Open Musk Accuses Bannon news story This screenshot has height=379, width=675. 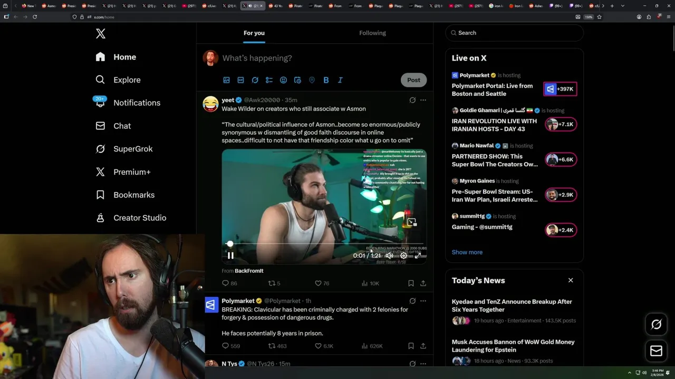(513, 346)
